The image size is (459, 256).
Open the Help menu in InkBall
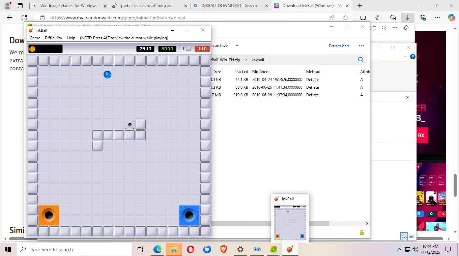click(71, 38)
